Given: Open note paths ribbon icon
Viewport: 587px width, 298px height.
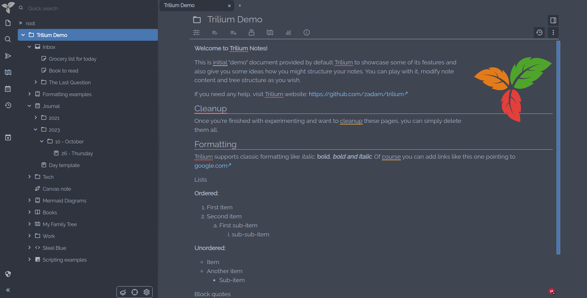Looking at the screenshot, I should point(252,32).
